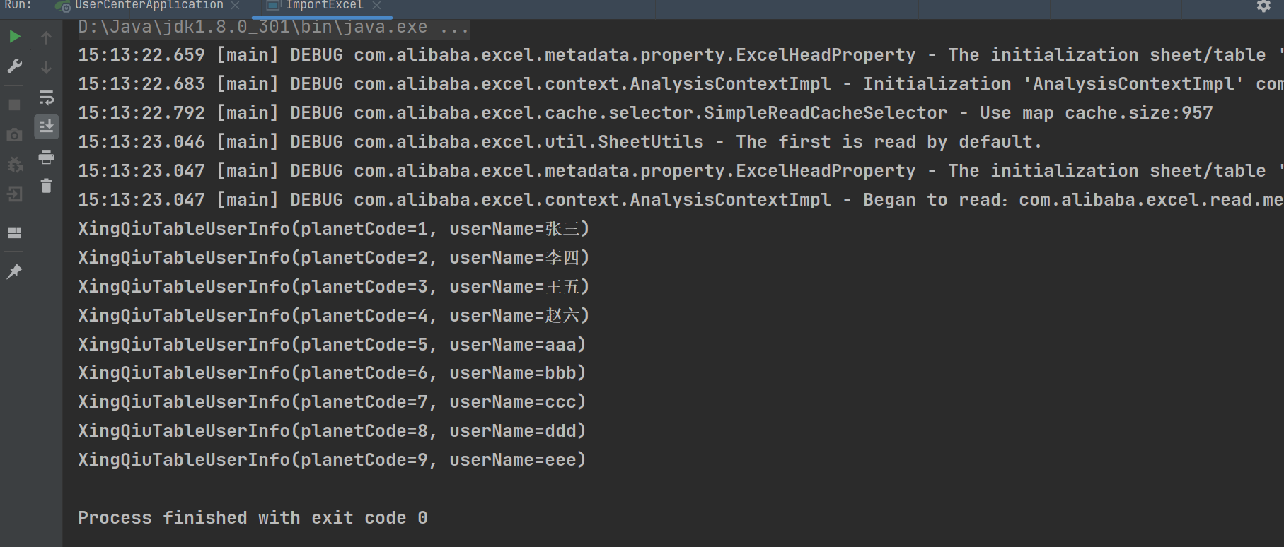Close the UserCenterApplication run tab
The image size is (1284, 547).
[235, 6]
